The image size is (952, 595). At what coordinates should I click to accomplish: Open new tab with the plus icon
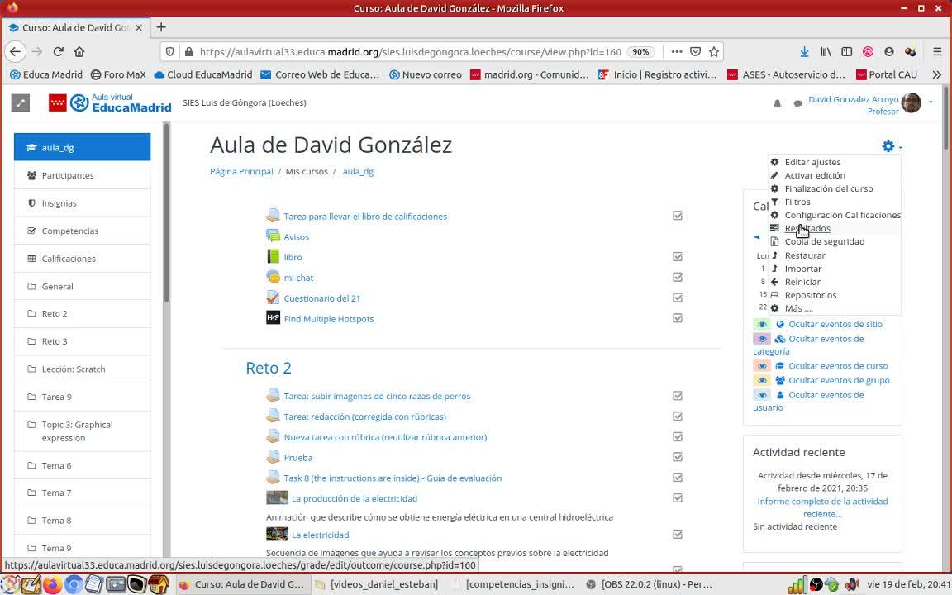[x=161, y=27]
